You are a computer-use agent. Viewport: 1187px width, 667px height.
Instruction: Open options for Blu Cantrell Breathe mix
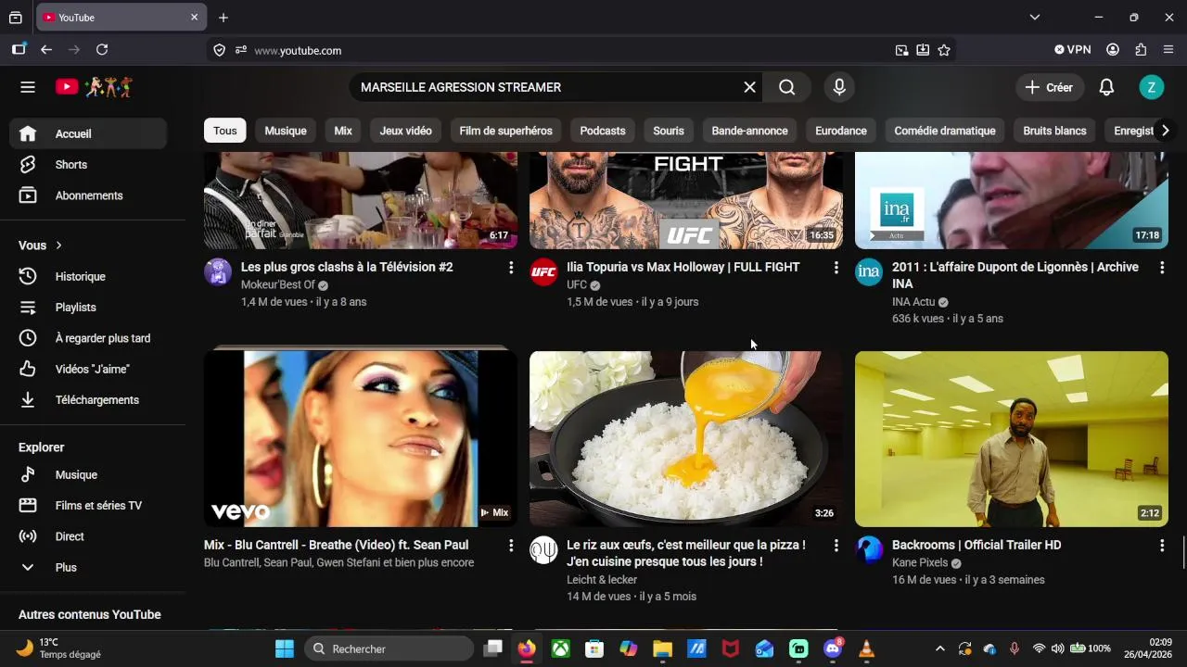(510, 546)
